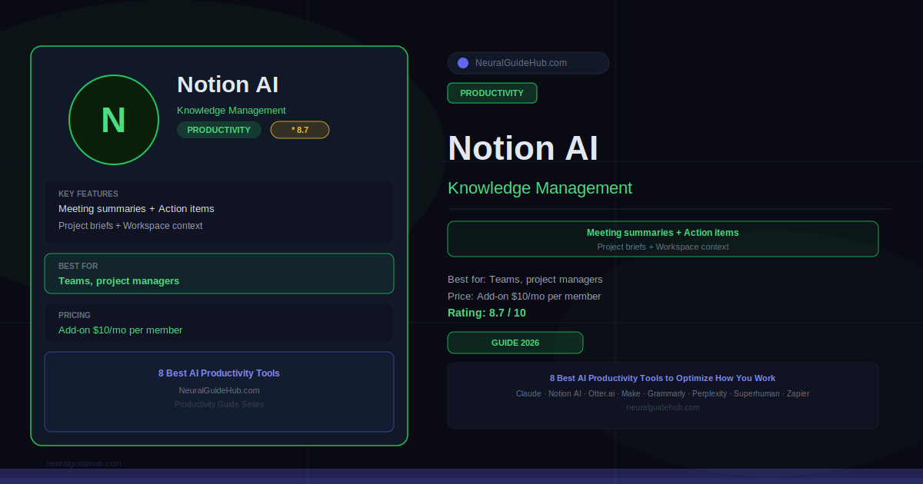Click the large Notion AI heading
Image resolution: width=923 pixels, height=484 pixels.
[x=523, y=148]
